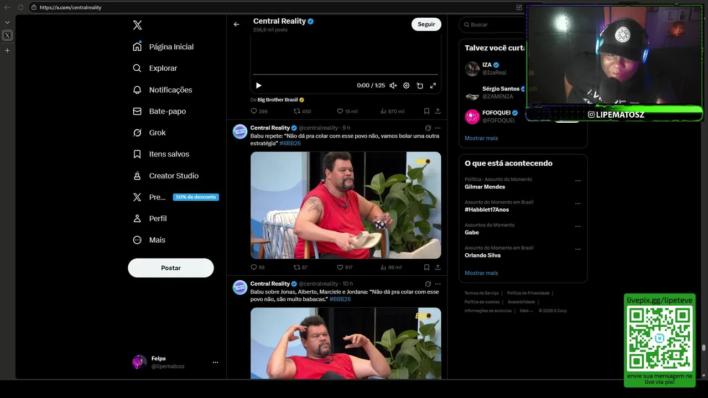Click the Postar button

(x=171, y=268)
